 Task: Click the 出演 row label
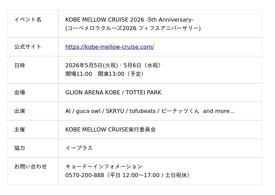(x=20, y=111)
